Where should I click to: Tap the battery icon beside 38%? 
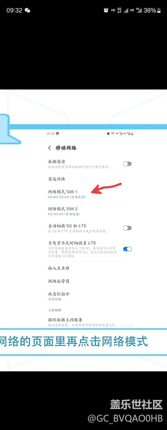[159, 10]
